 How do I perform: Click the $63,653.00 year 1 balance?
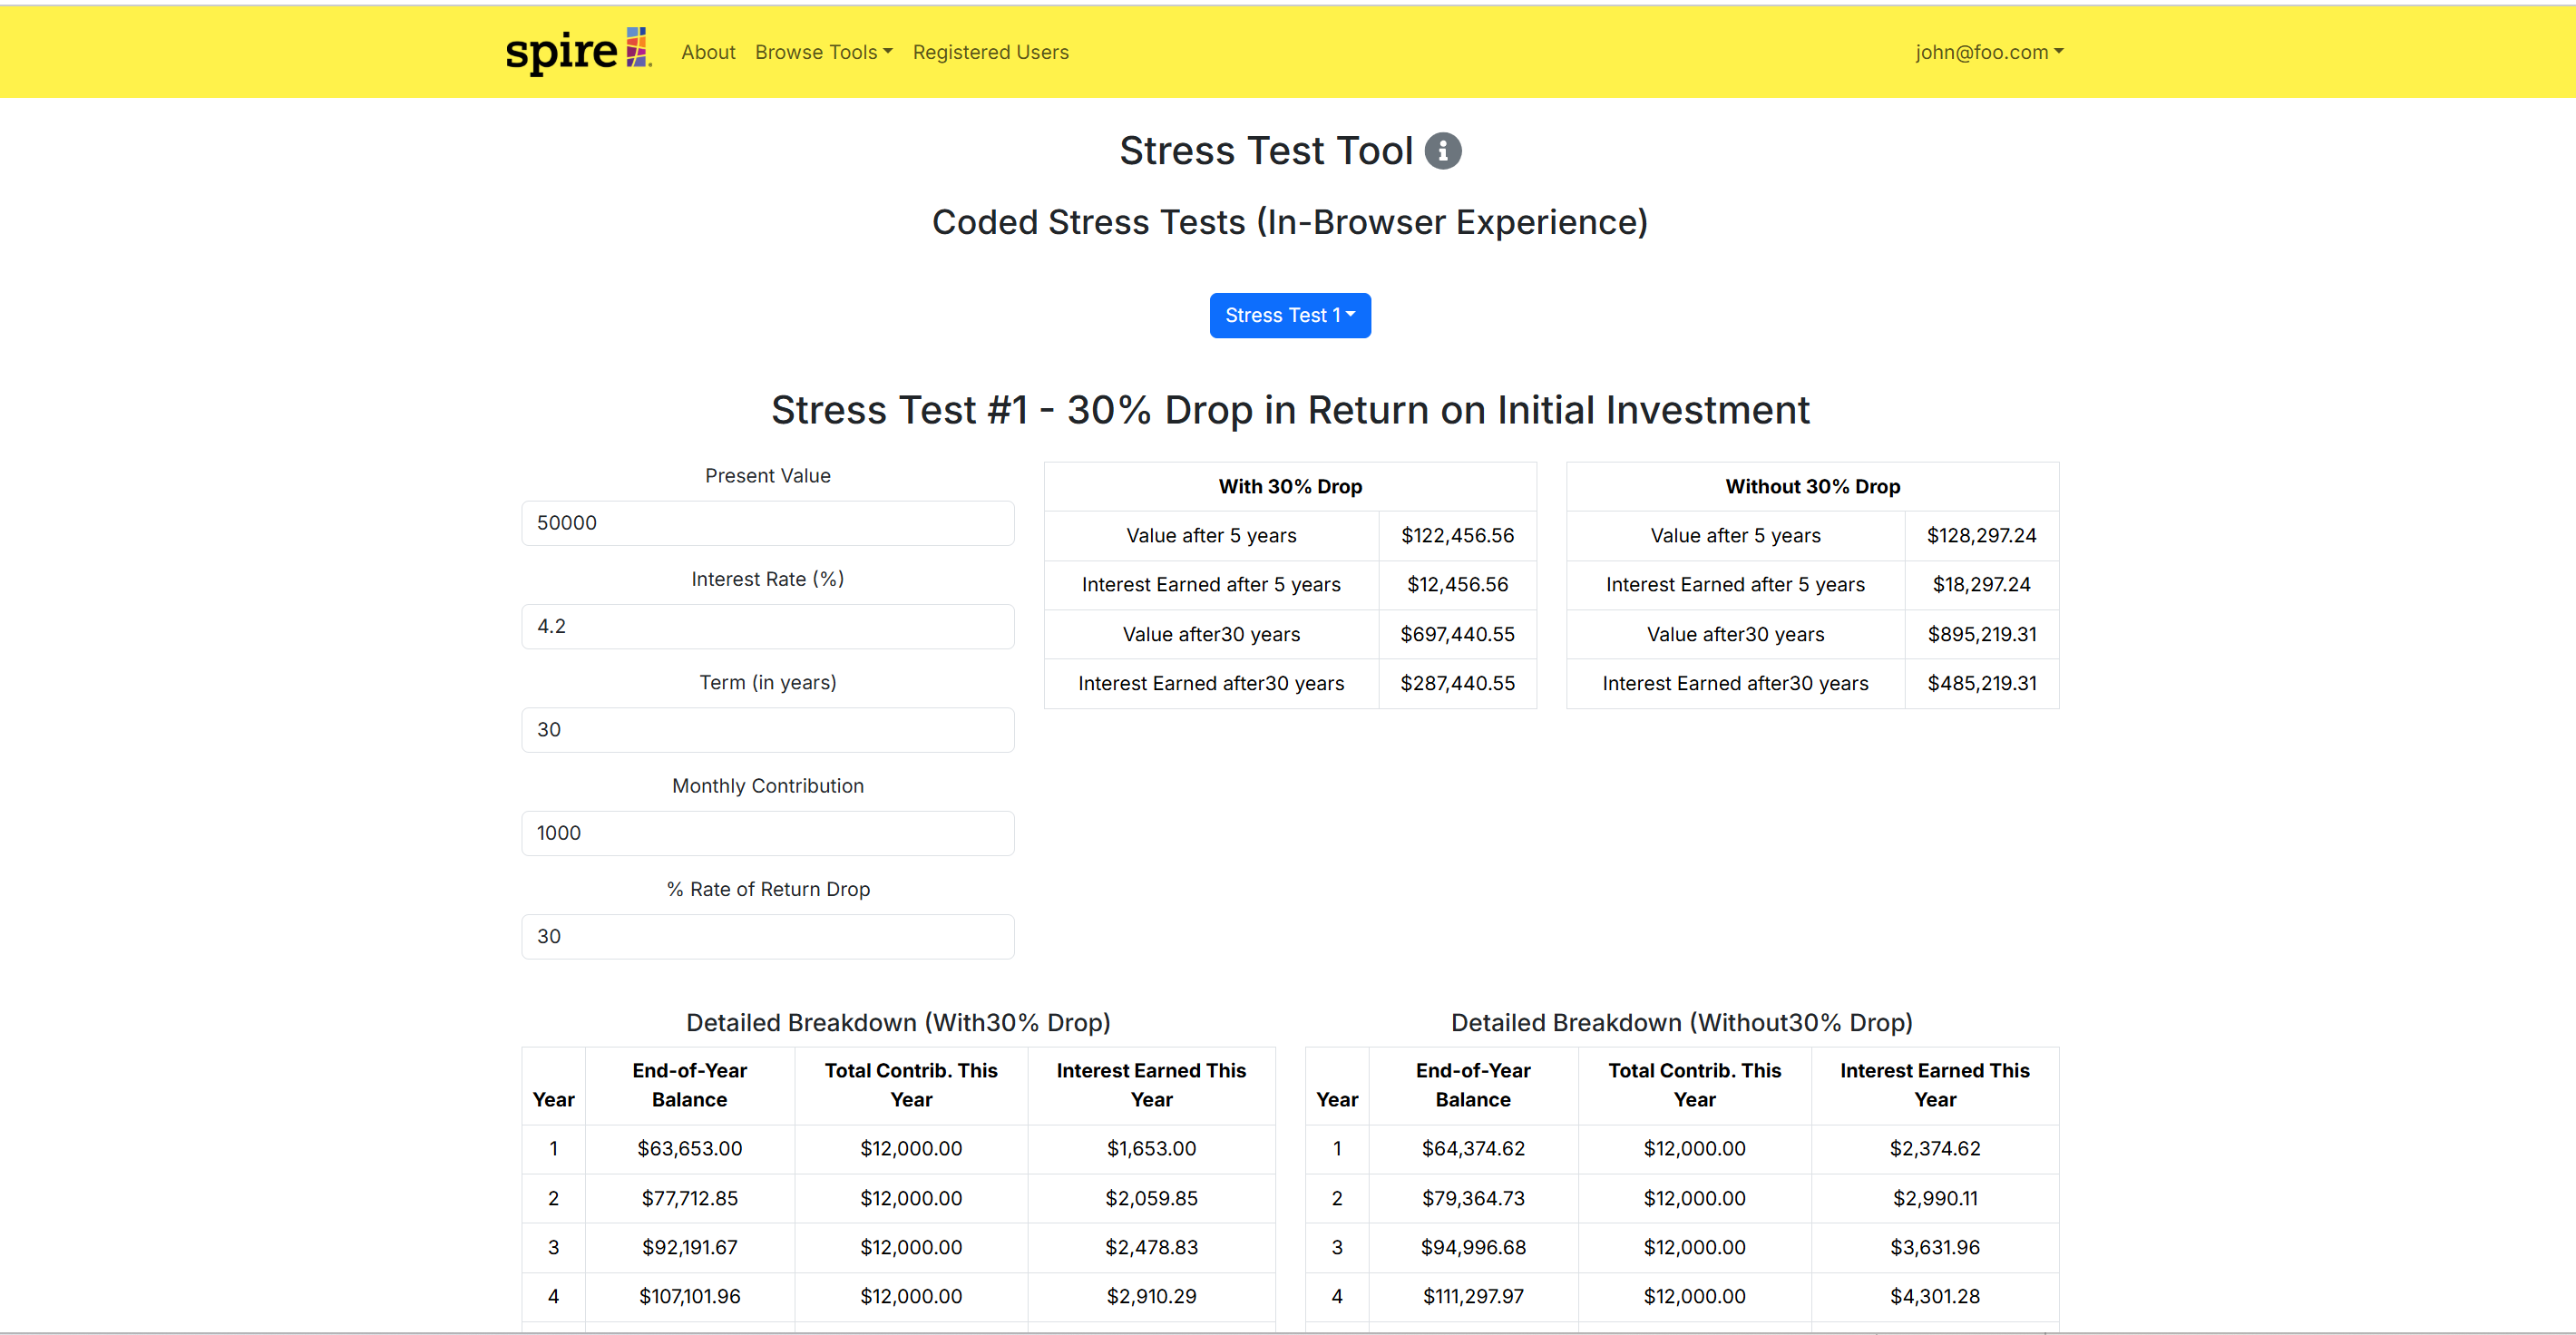coord(690,1148)
